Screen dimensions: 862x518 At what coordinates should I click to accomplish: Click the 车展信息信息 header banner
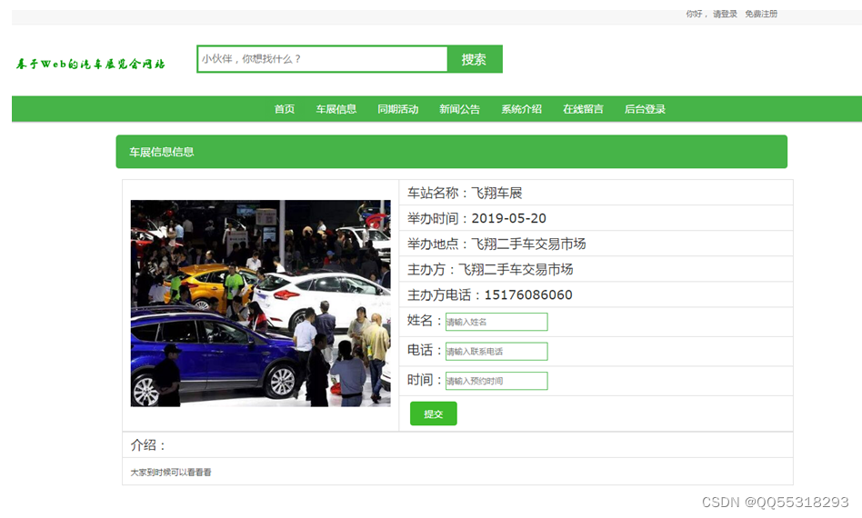pos(451,152)
